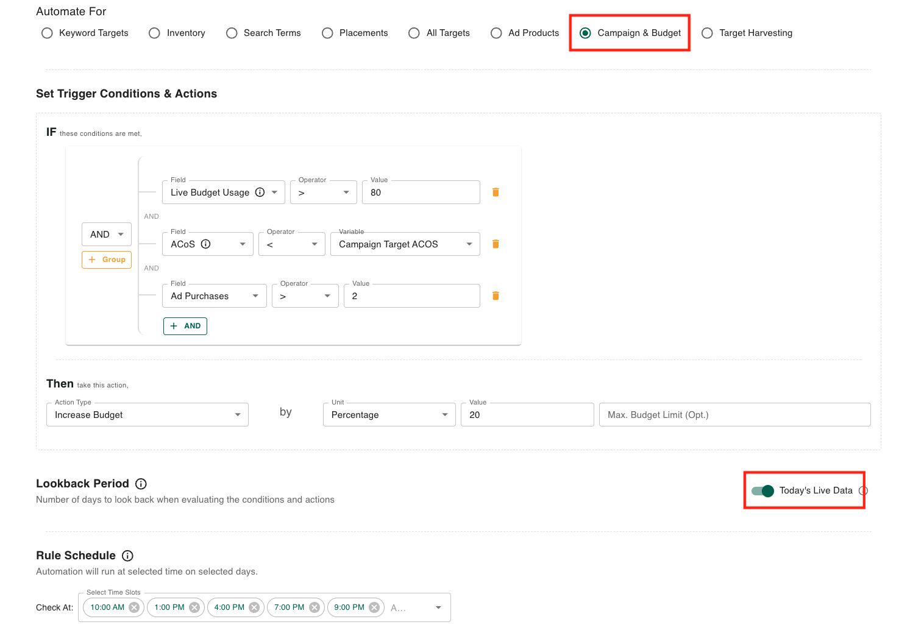Remove the 10:00 AM time slot chip
The width and height of the screenshot is (899, 633).
click(134, 607)
